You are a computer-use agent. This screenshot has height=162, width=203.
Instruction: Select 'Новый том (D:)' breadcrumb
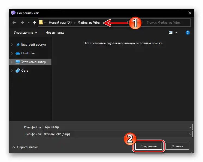click(x=60, y=23)
